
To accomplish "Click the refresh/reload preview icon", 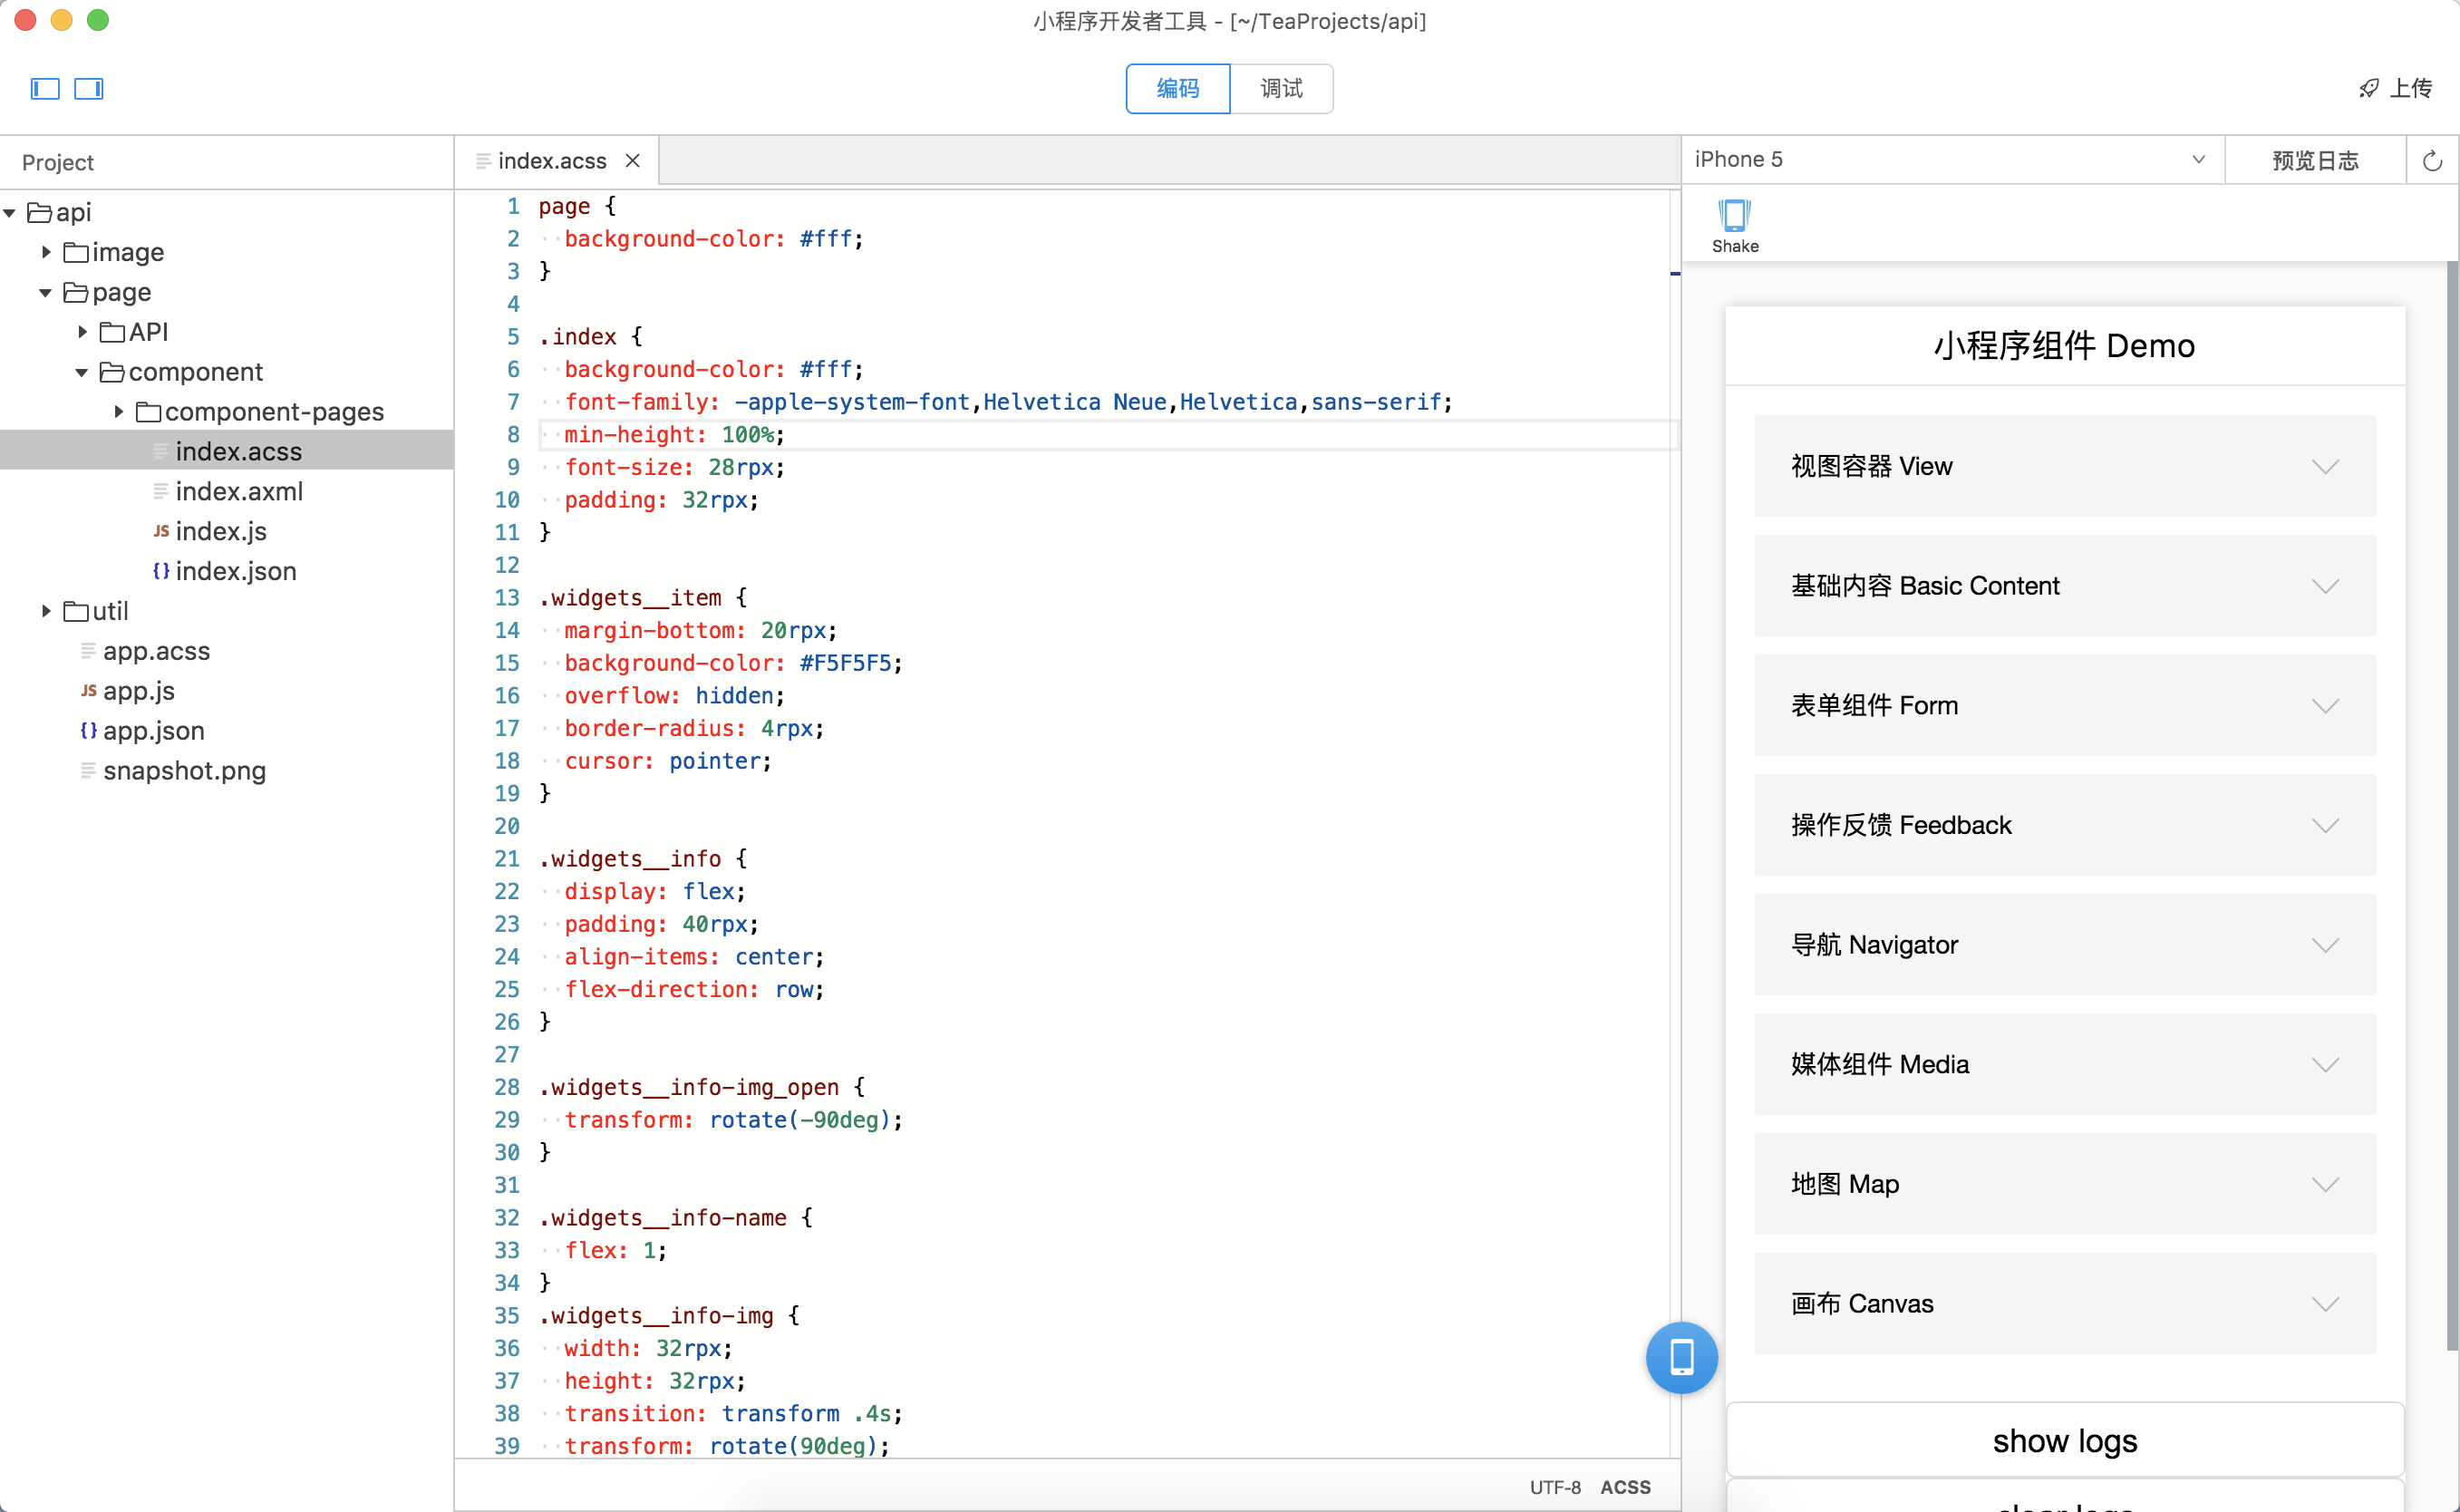I will coord(2432,160).
